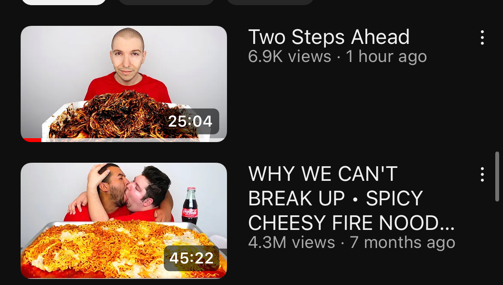503x285 pixels.
Task: Open the spicy cheesy fire noodle video thumbnail
Action: click(124, 221)
